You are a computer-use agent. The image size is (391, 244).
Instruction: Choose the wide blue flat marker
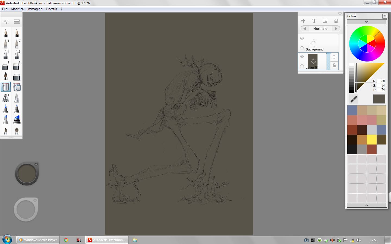point(17,120)
